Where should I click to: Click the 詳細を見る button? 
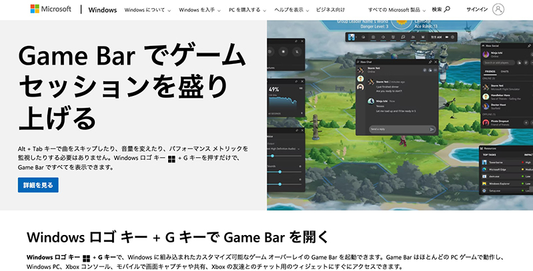(38, 185)
